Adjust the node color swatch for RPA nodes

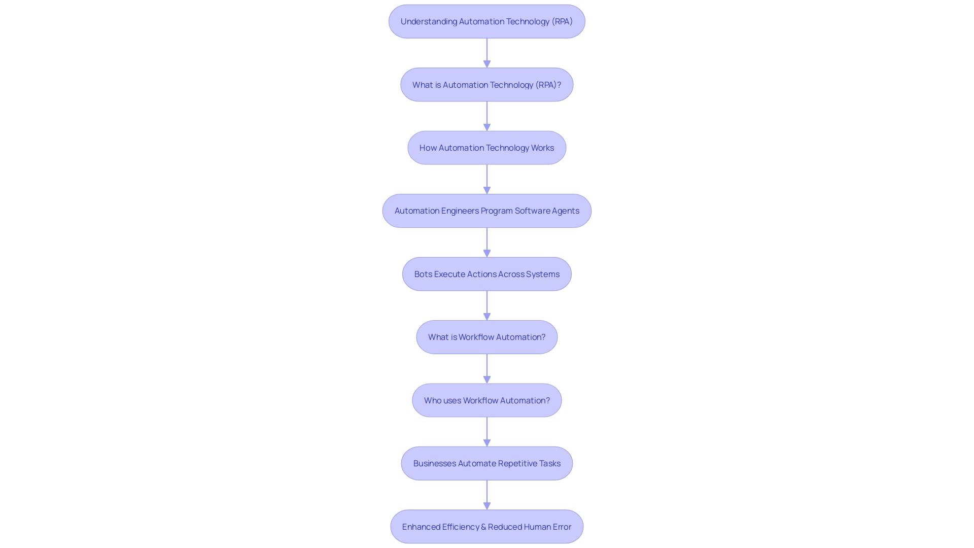click(x=487, y=21)
